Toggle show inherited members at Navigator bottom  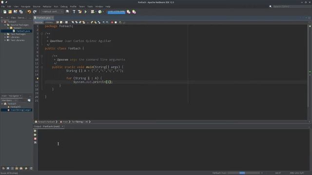(x=3, y=168)
